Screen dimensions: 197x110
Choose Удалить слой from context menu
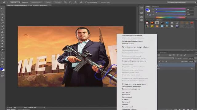pyautogui.click(x=128, y=44)
